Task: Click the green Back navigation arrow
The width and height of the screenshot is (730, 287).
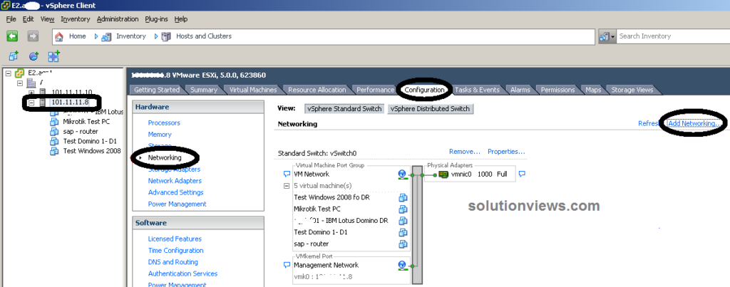Action: (x=12, y=36)
